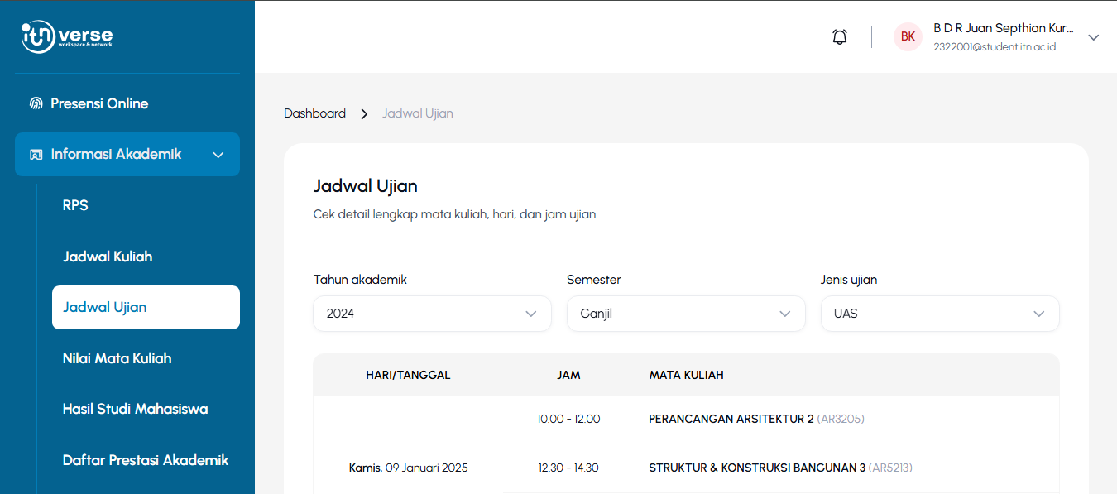Go back to Dashboard via breadcrumb
The height and width of the screenshot is (494, 1117).
coord(314,113)
